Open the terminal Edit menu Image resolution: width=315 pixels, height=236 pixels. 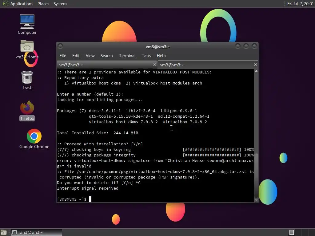(x=76, y=56)
